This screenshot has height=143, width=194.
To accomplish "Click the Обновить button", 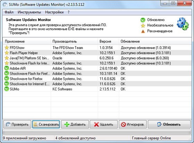I will (x=169, y=124).
